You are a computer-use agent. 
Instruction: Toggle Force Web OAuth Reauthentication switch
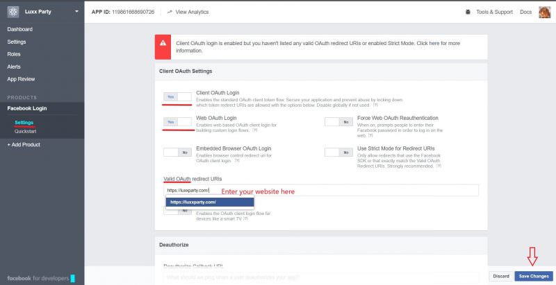(338, 122)
